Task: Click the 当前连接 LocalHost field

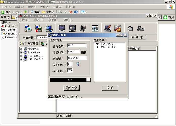Action: [42, 37]
